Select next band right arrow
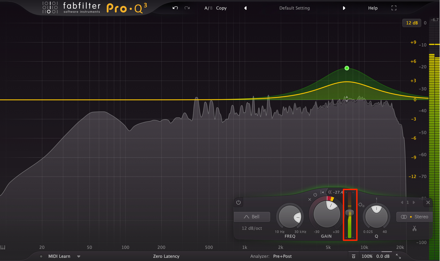The height and width of the screenshot is (261, 440). point(414,202)
